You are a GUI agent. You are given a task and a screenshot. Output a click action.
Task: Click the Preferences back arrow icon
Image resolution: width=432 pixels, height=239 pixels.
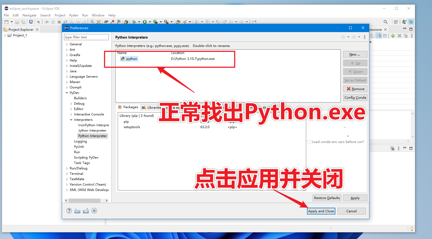[x=343, y=37]
